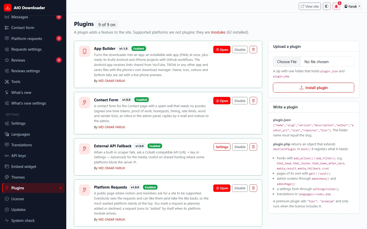Image resolution: width=367 pixels, height=229 pixels.
Task: Delete Platform Requests plugin trash icon
Action: point(253,188)
